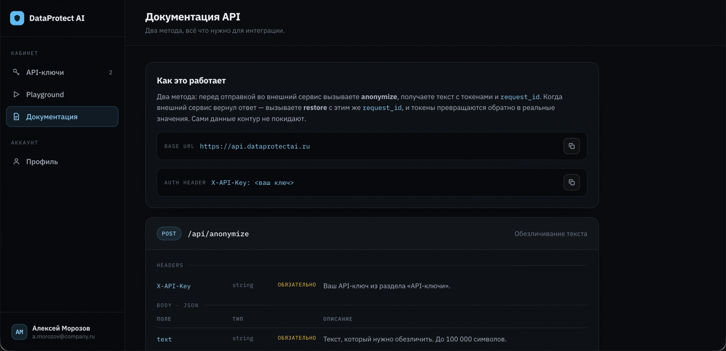
Task: Click the bold restore word in the description
Action: click(x=315, y=108)
